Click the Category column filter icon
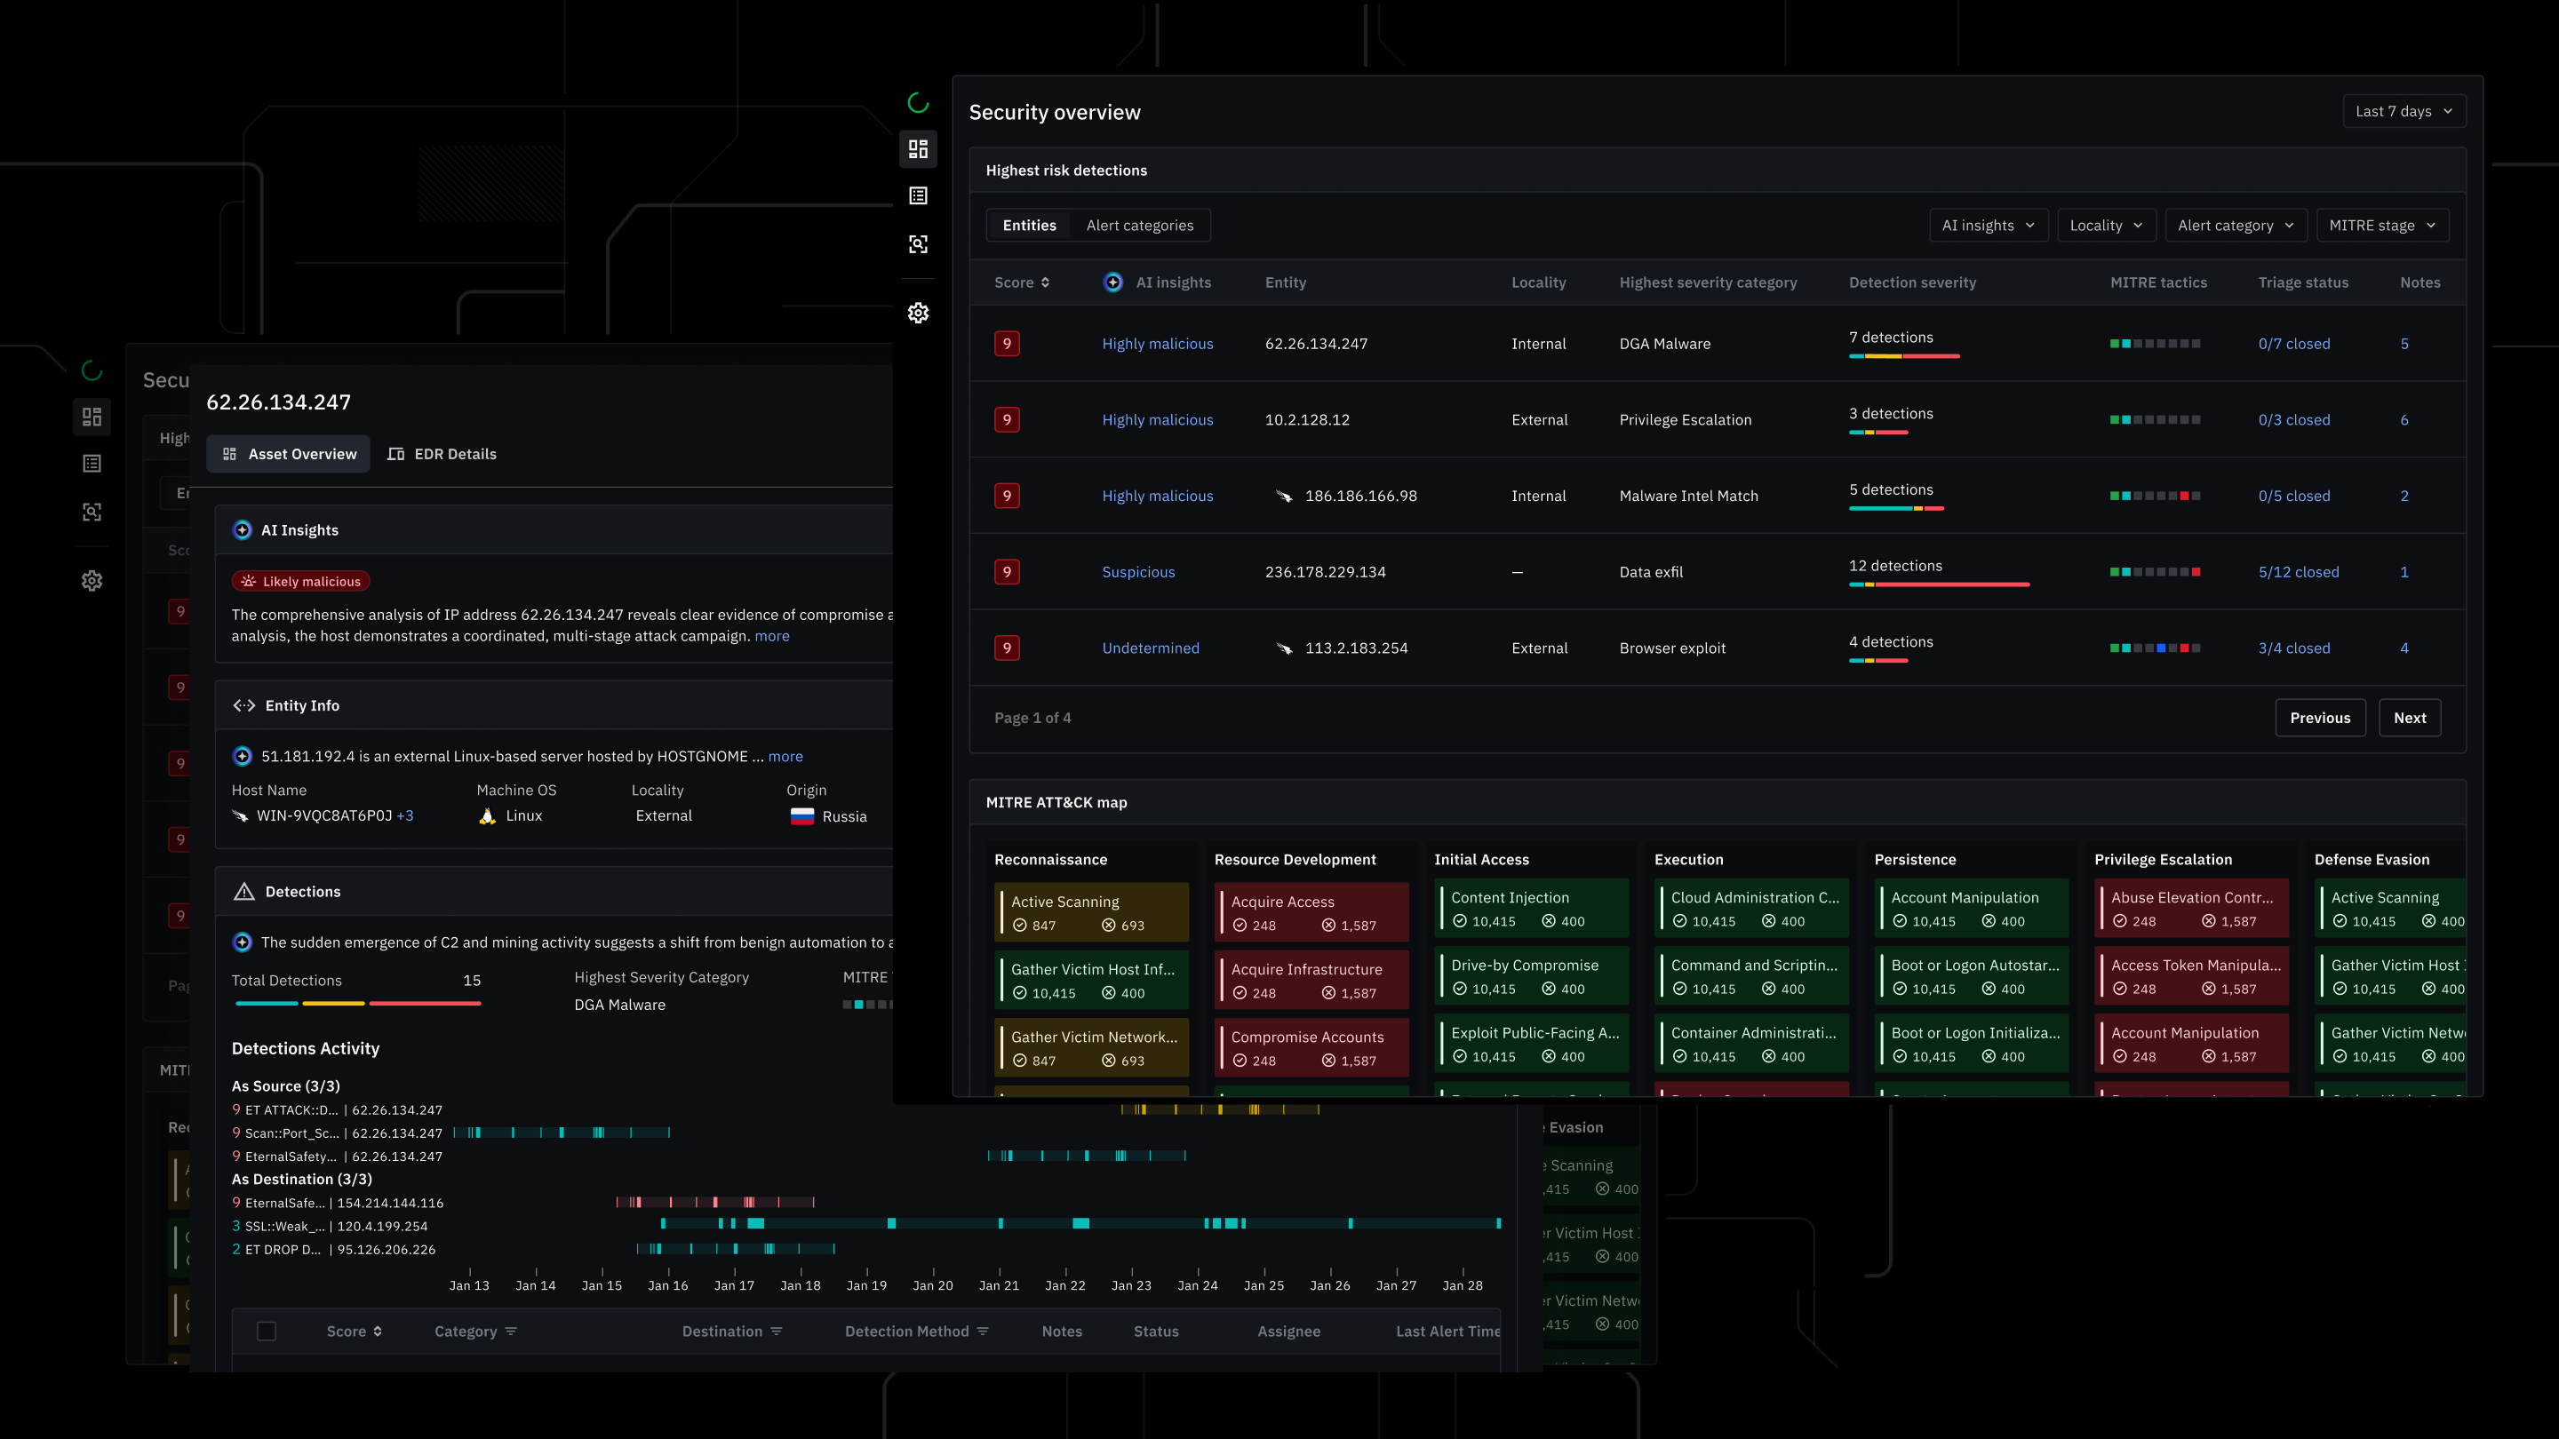This screenshot has width=2559, height=1439. [511, 1331]
